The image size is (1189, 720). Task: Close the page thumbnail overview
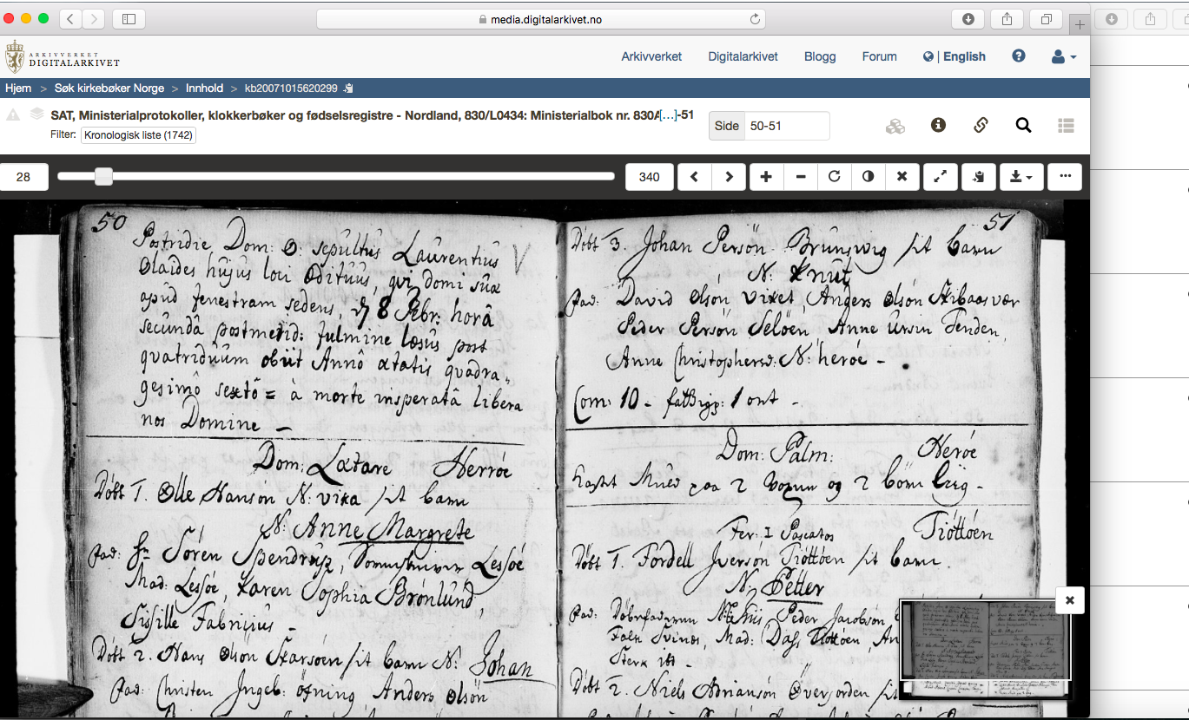[x=1070, y=600]
